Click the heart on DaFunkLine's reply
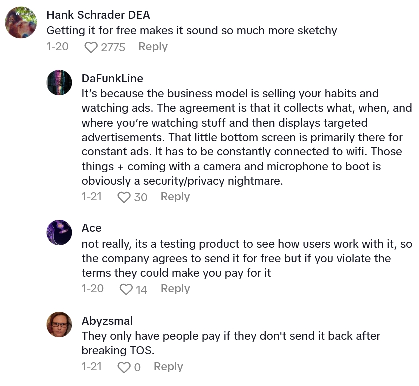 (x=124, y=197)
